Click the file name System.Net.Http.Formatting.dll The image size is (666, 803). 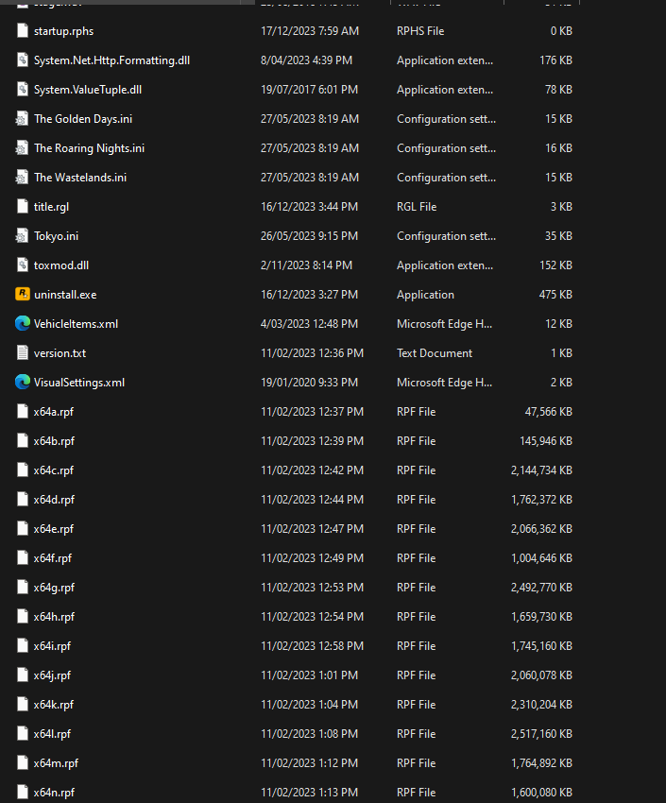point(111,60)
